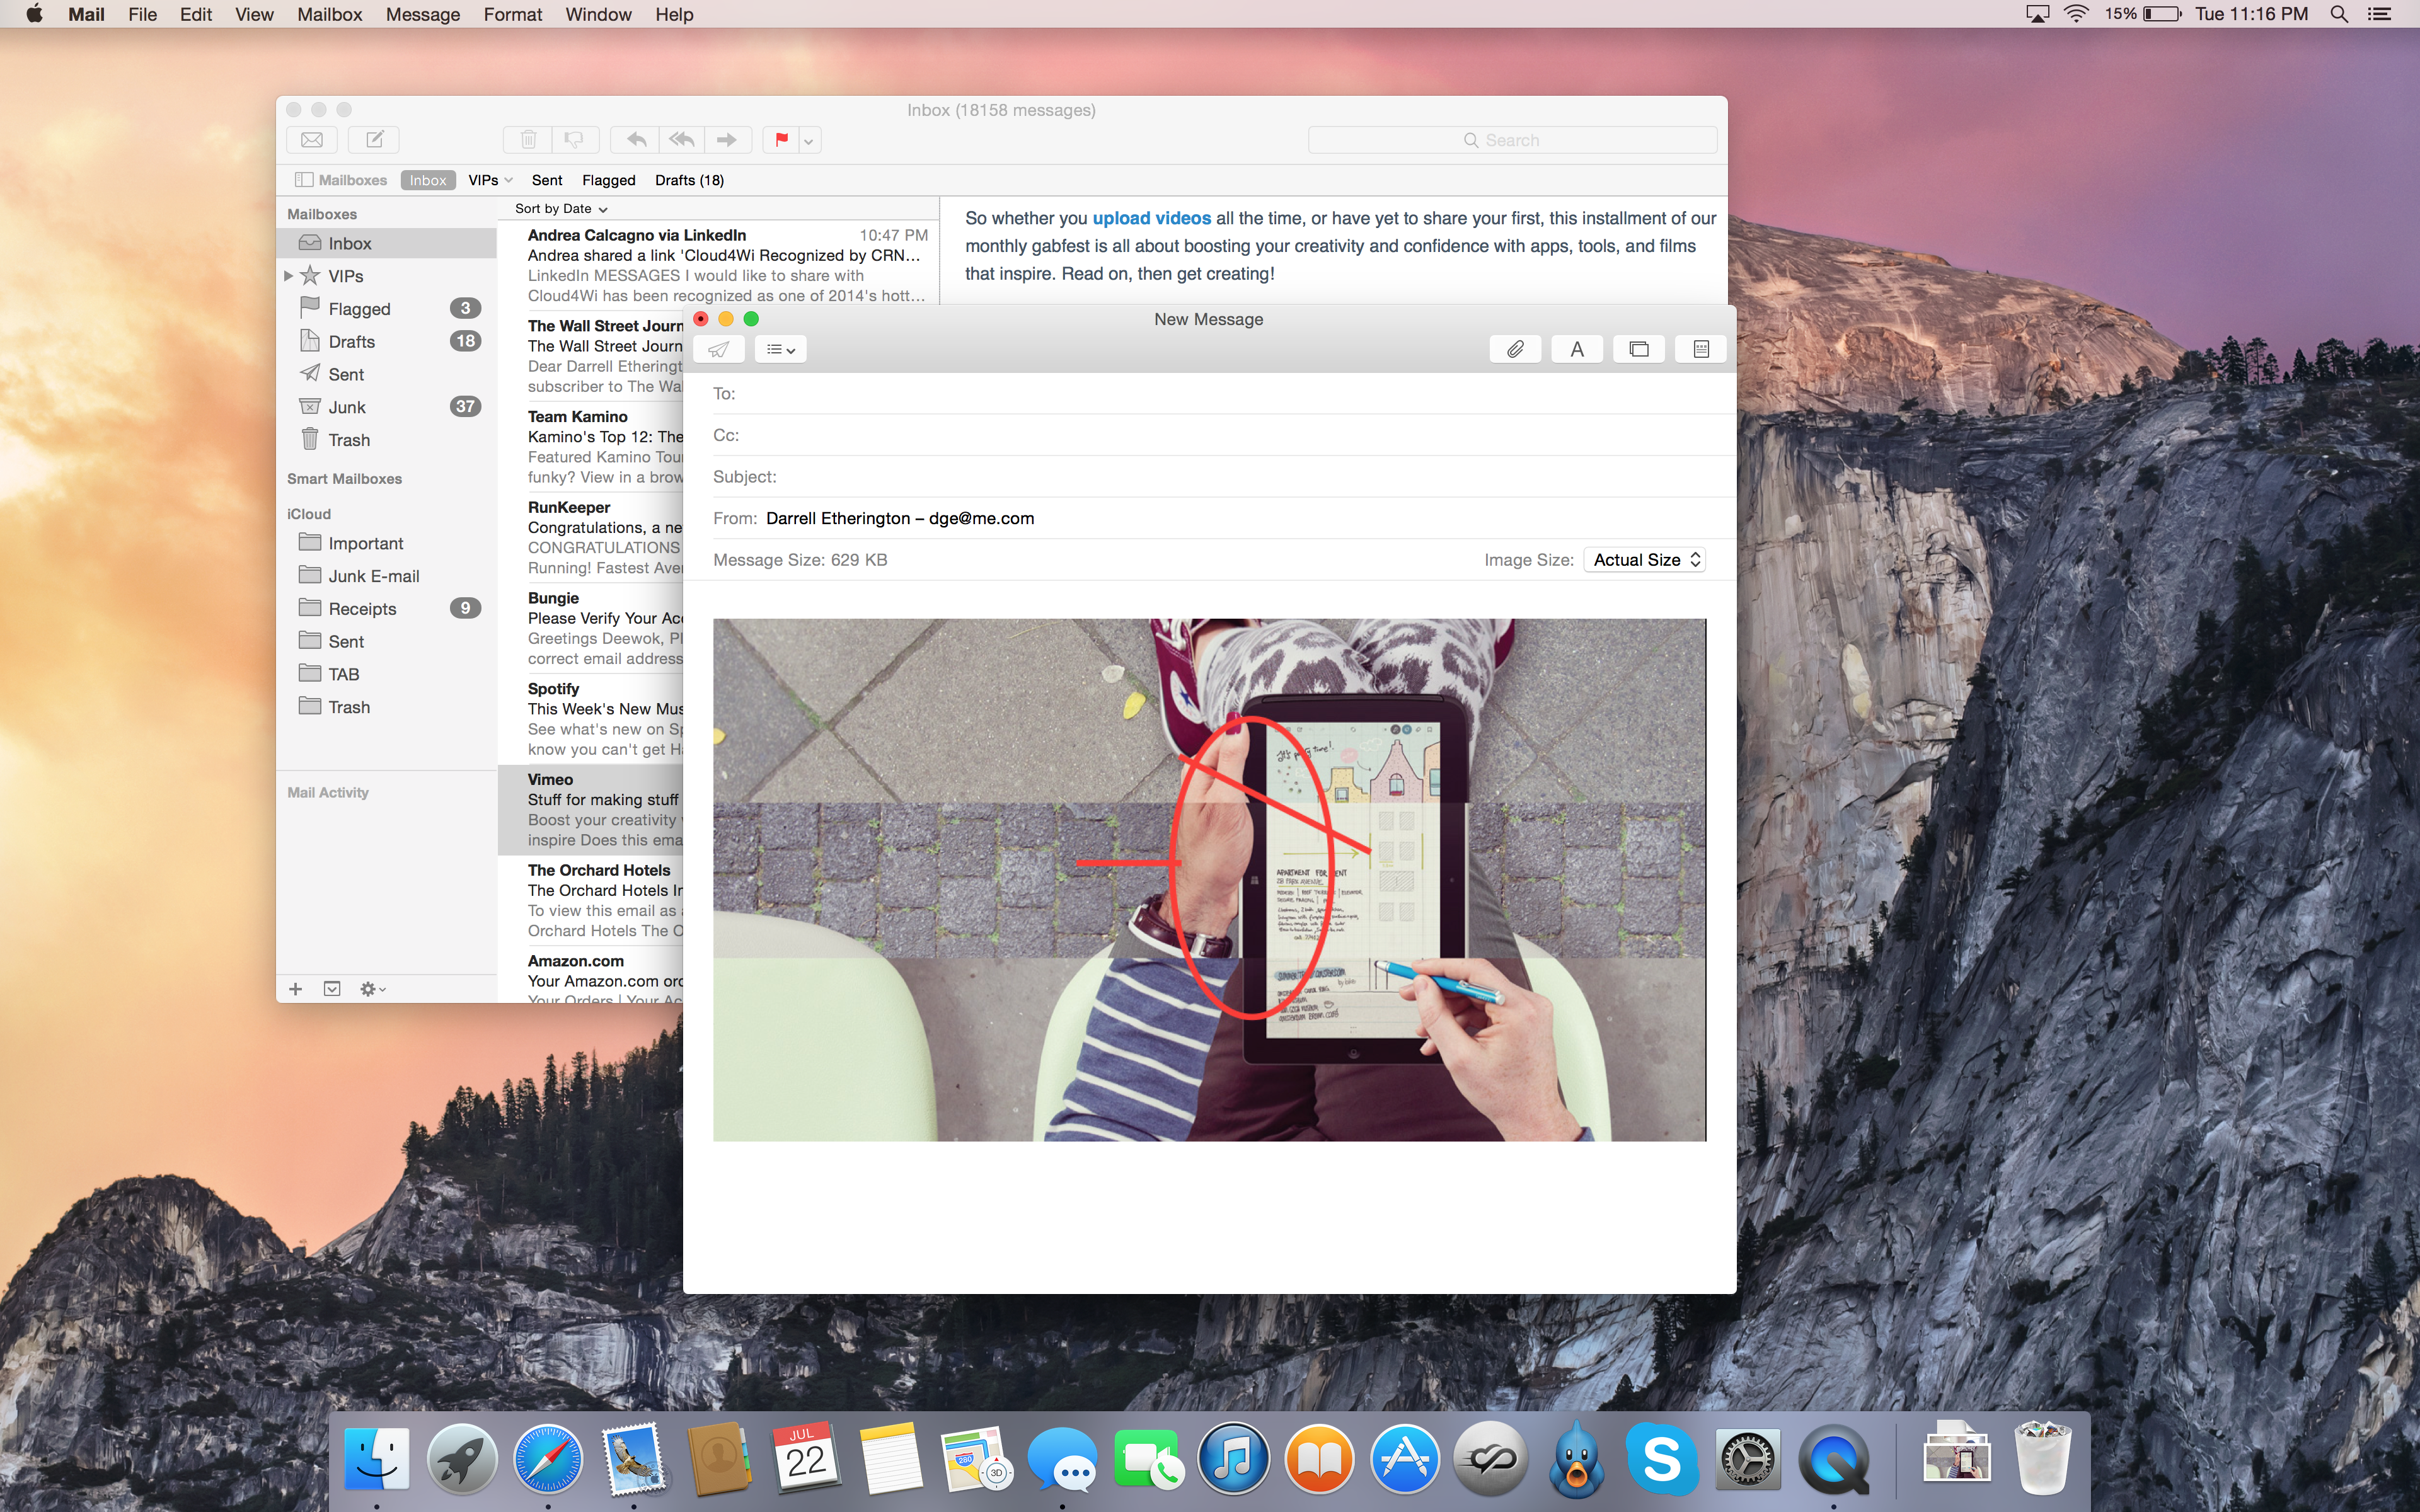Follow the 'upload videos' link
Image resolution: width=2420 pixels, height=1512 pixels.
tap(1151, 218)
